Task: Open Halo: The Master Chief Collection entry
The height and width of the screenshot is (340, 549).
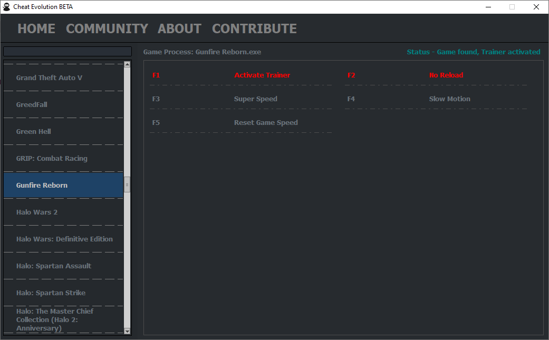Action: coord(63,320)
